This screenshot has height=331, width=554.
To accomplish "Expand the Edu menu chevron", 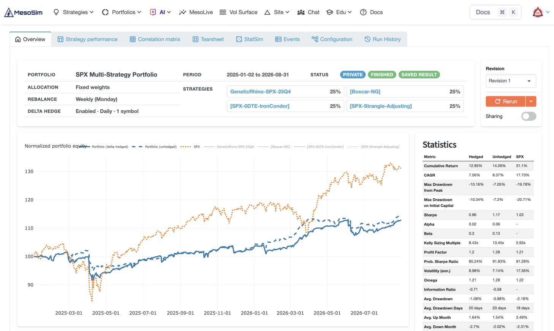I will pos(350,12).
